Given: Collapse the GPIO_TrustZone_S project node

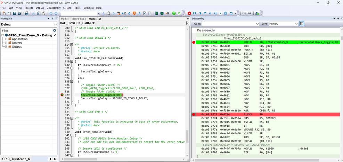Looking at the screenshot, I should point(3,35).
